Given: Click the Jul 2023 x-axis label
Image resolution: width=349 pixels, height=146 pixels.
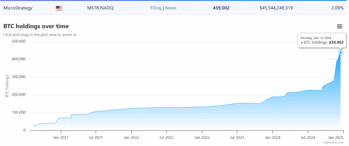Looking at the screenshot, I should click(237, 138).
